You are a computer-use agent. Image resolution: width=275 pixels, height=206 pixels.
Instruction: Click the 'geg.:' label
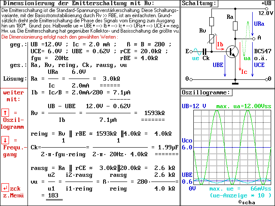18,45
